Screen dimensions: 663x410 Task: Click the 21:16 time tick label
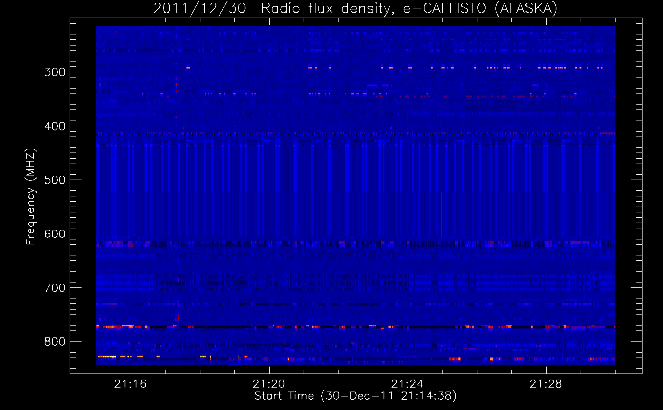click(130, 384)
